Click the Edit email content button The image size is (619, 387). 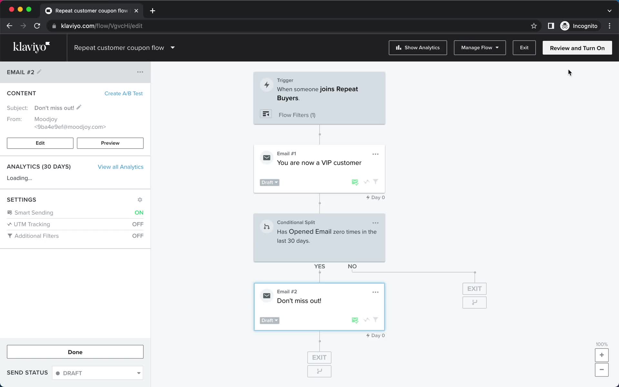pyautogui.click(x=40, y=143)
